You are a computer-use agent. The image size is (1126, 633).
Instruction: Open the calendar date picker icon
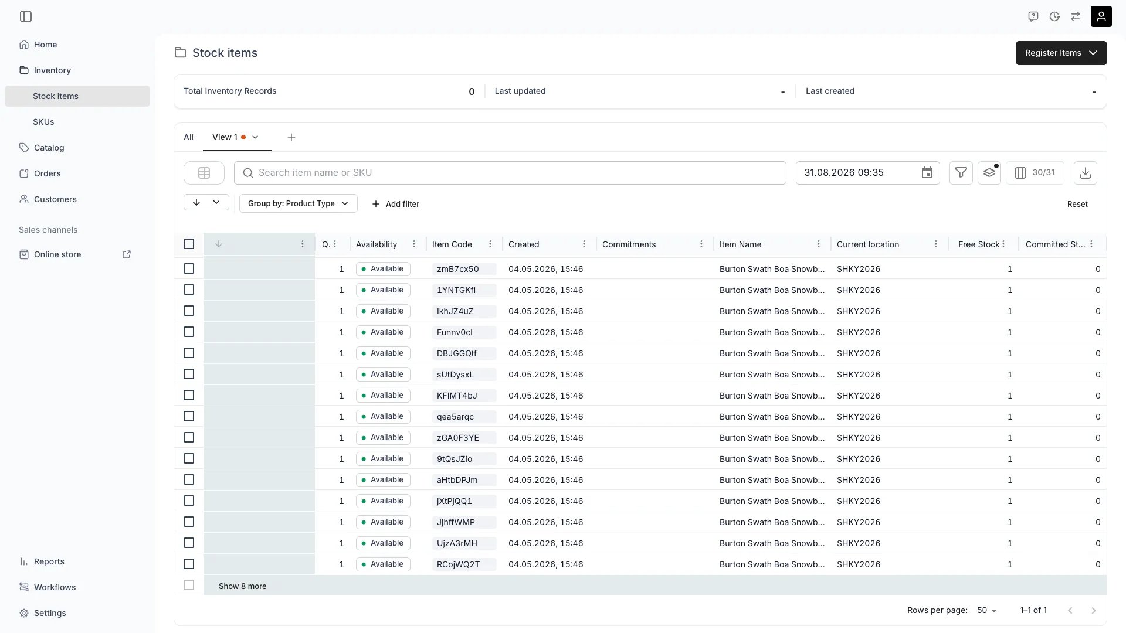(x=927, y=173)
